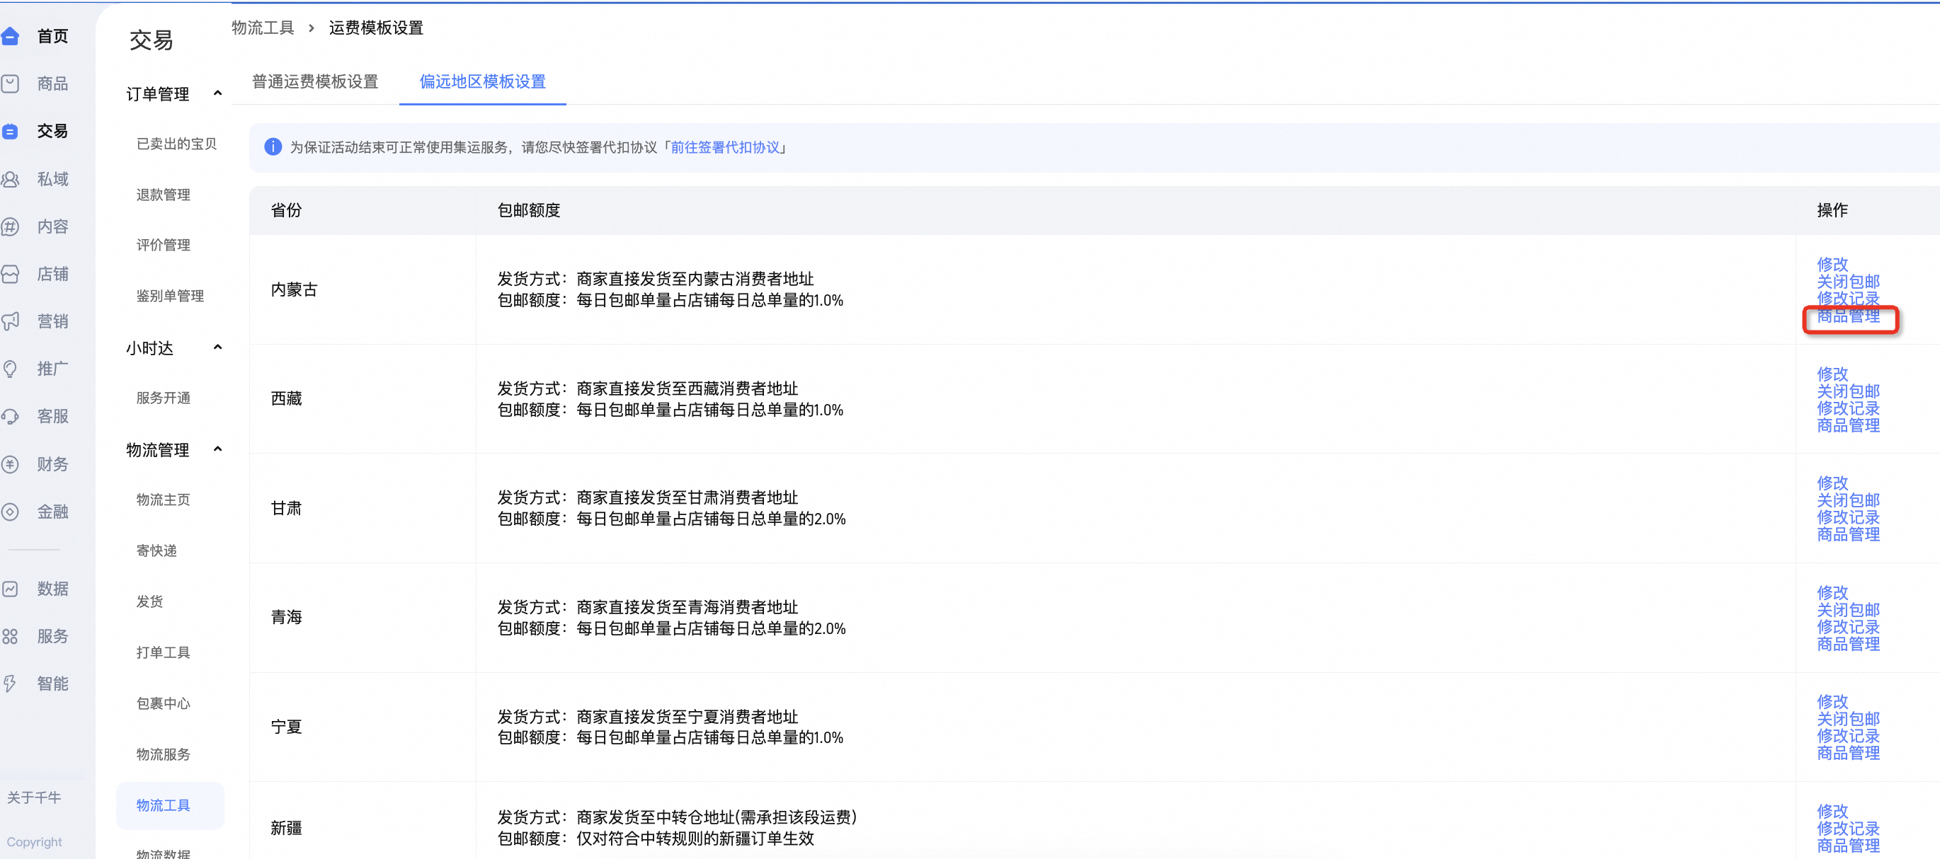Switch to 普通运费模板设置 tab
This screenshot has height=859, width=1940.
pos(315,81)
